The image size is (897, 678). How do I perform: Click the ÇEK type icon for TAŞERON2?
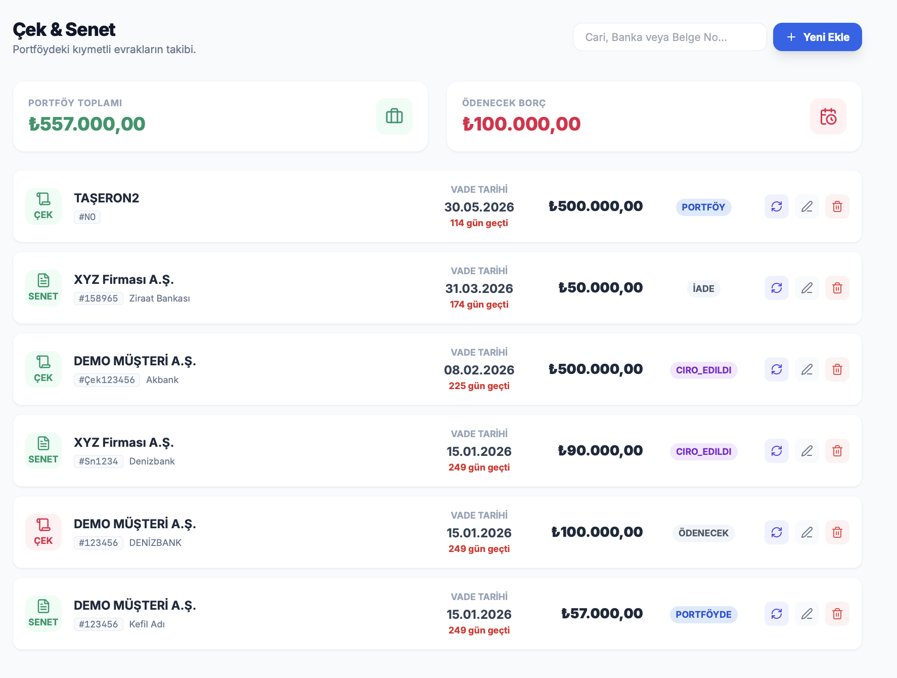tap(43, 206)
